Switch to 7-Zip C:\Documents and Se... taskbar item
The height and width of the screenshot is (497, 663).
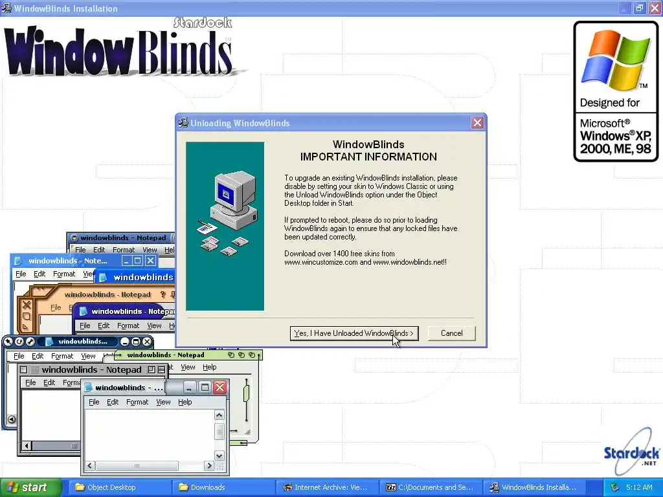pos(430,487)
